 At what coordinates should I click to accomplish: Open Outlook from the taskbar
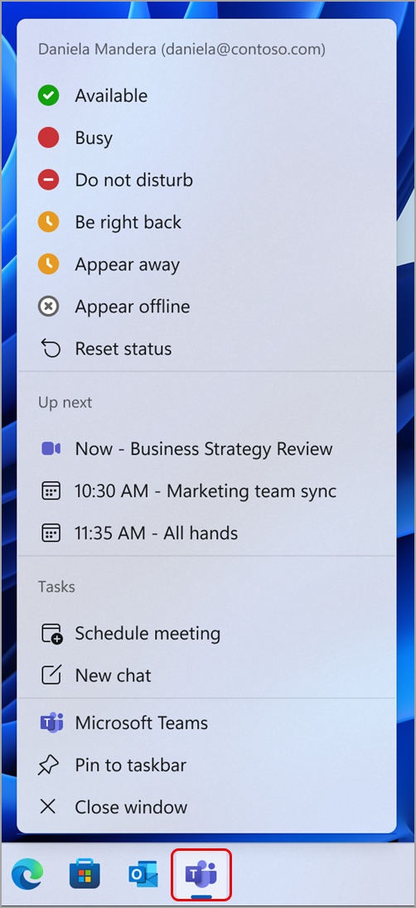coord(143,874)
